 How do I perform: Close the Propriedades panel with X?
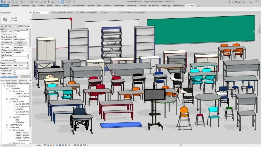click(x=30, y=12)
